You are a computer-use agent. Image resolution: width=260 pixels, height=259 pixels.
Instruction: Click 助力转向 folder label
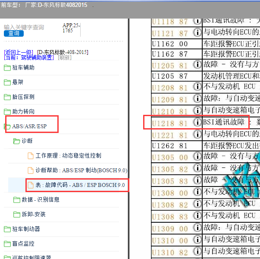(23, 111)
